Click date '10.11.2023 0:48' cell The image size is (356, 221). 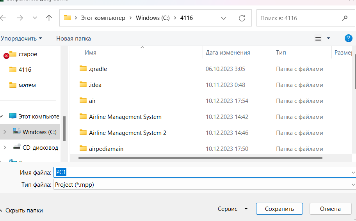click(225, 85)
